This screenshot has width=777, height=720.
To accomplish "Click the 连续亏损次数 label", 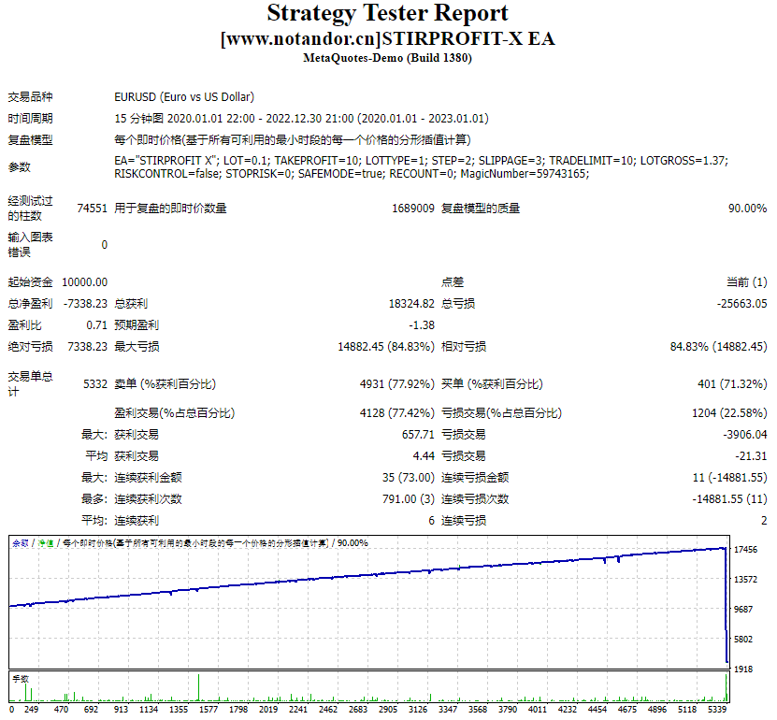I will (475, 499).
